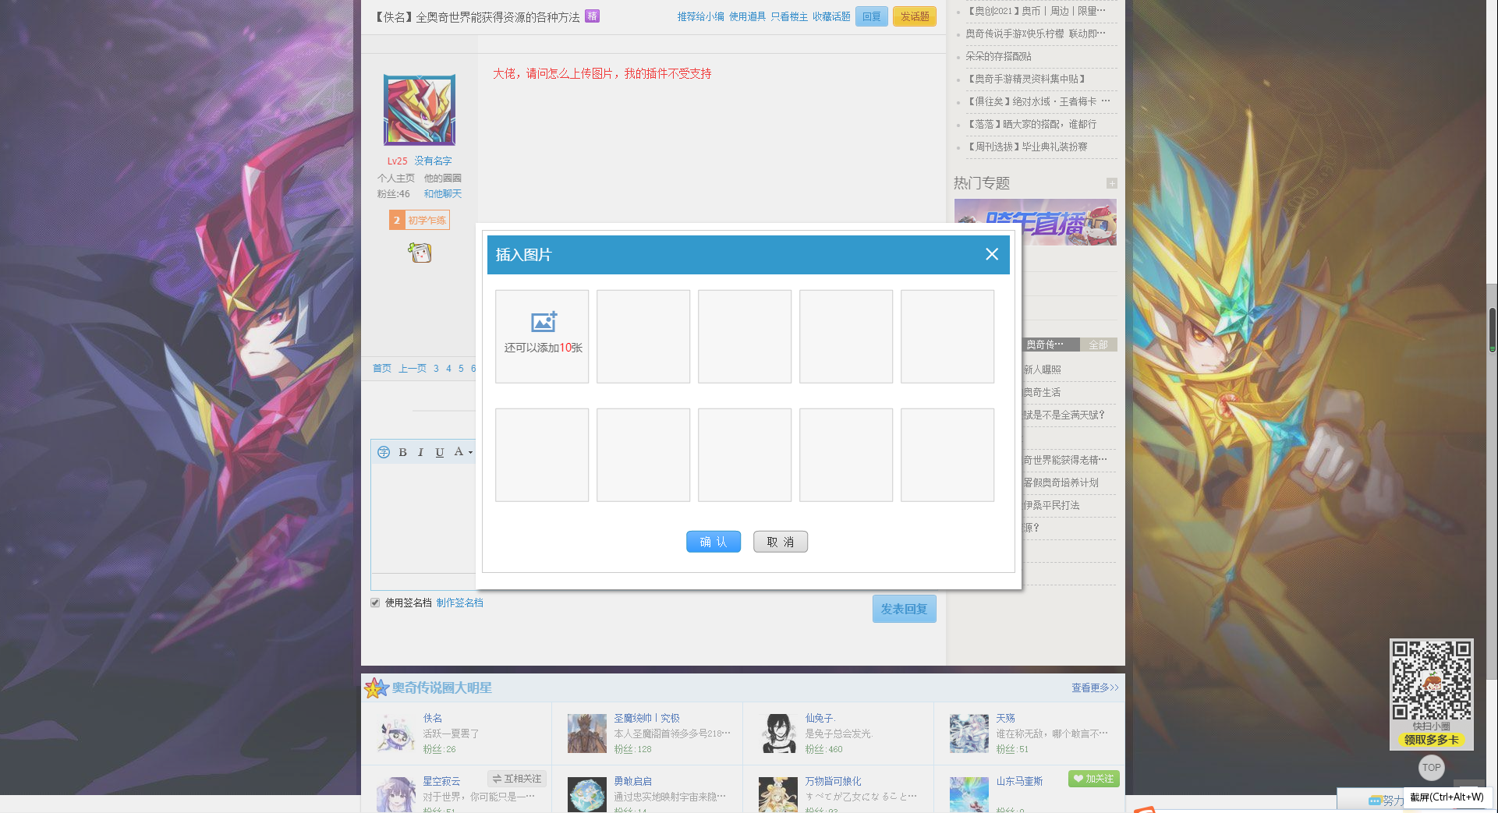Close the 插入图片 dialog with X
This screenshot has height=813, width=1498.
point(991,254)
